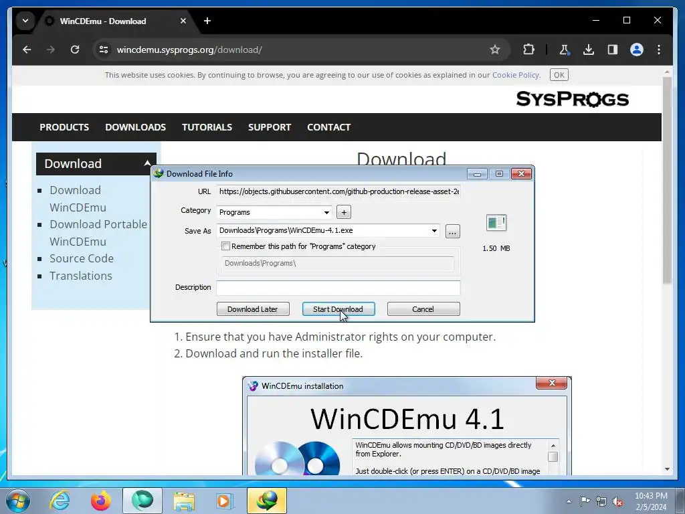Open site information icon in address bar
The width and height of the screenshot is (685, 514).
pyautogui.click(x=104, y=50)
